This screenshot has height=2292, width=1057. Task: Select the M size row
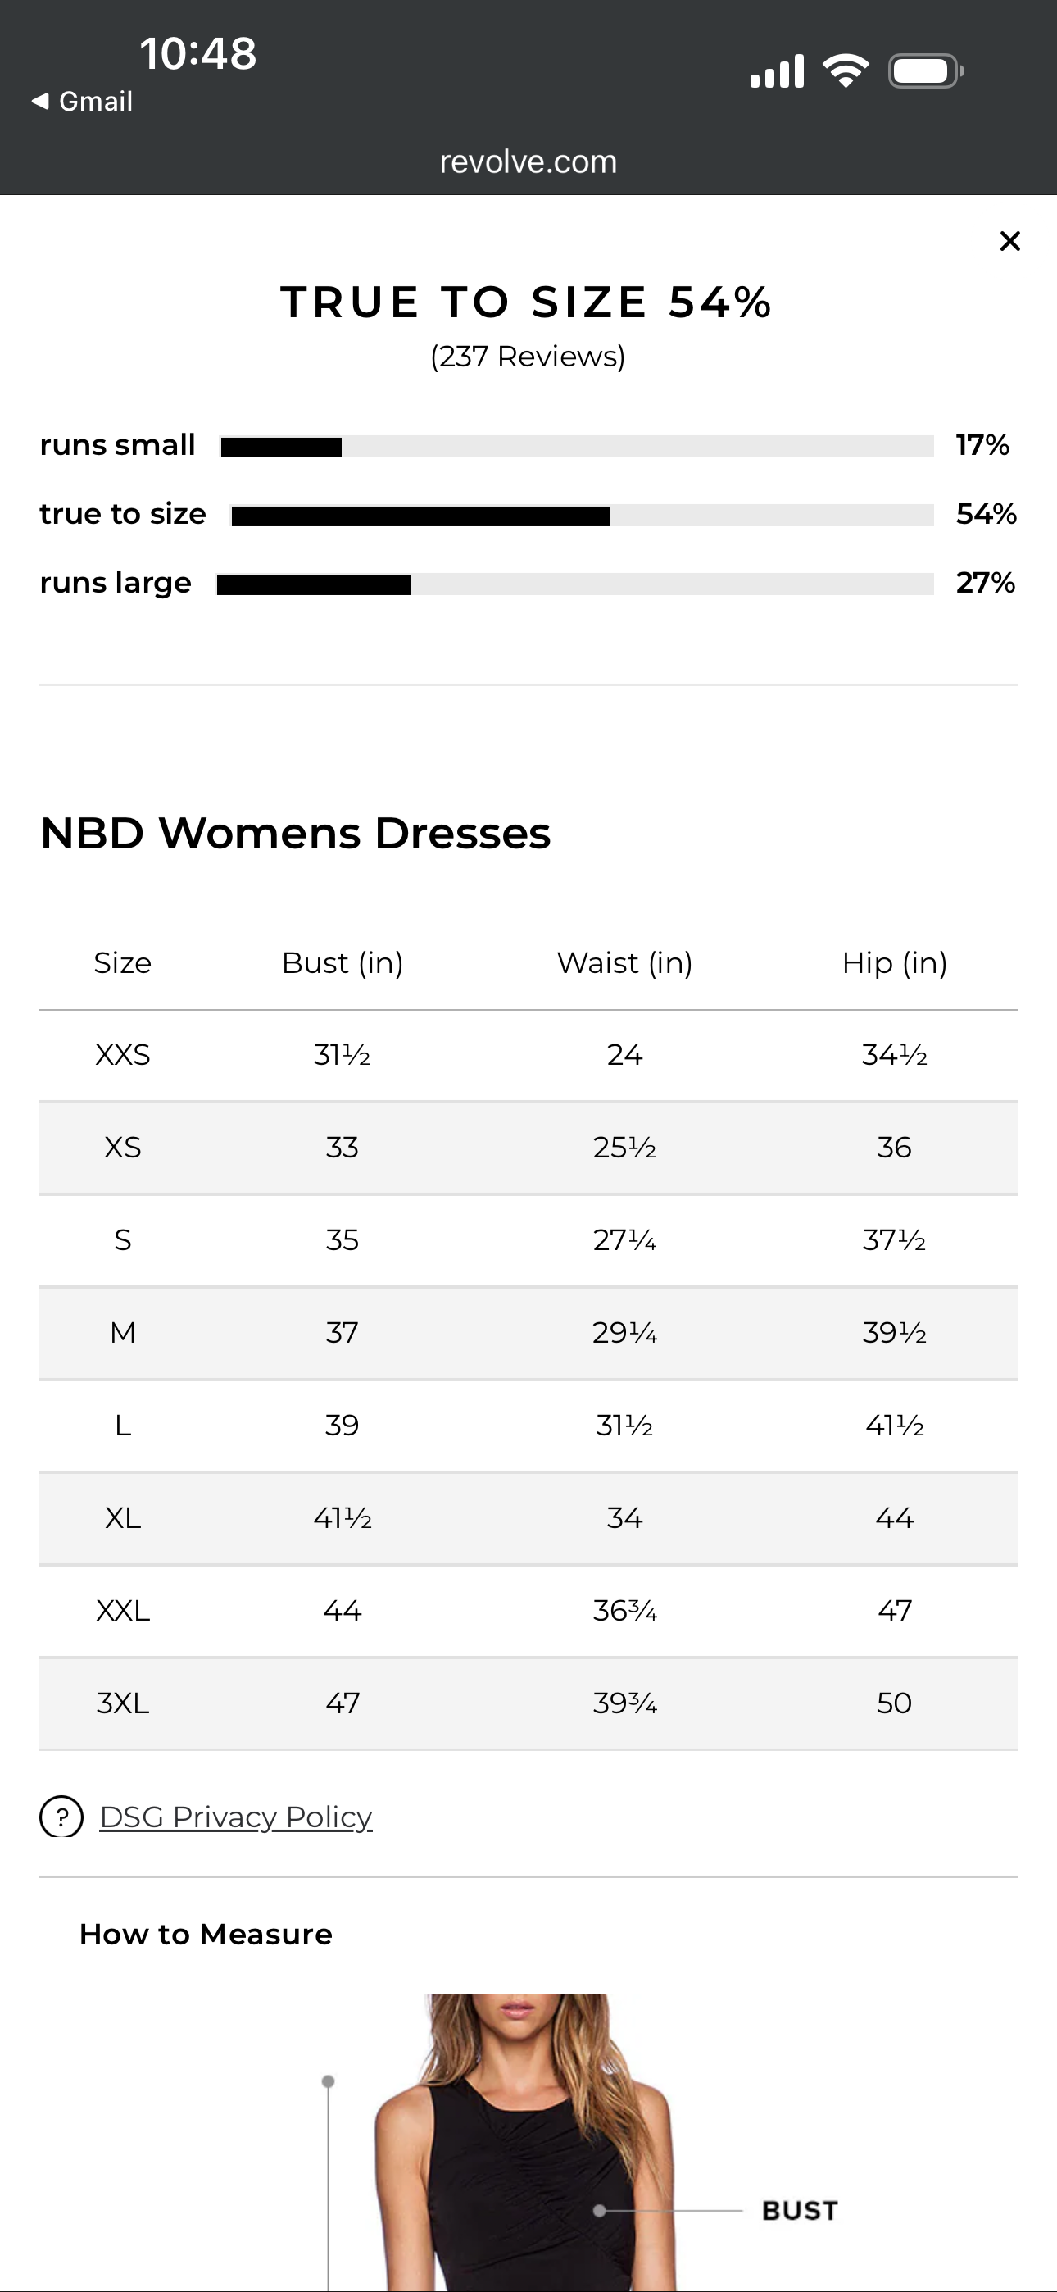pos(528,1333)
